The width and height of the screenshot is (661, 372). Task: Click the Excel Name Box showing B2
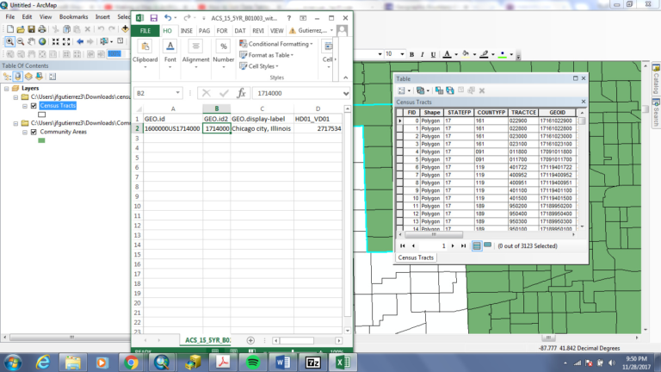(155, 93)
